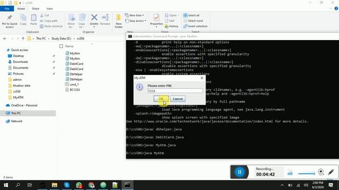Switch to the View ribbon tab

pos(49,8)
